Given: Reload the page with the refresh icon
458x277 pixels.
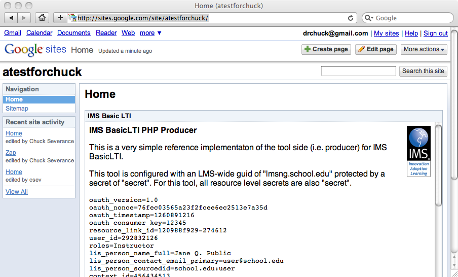Looking at the screenshot, I should click(351, 18).
